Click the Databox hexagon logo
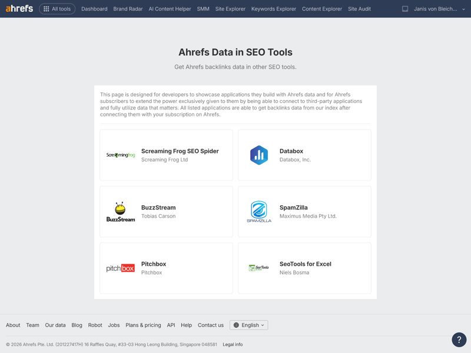This screenshot has height=353, width=471. 259,155
